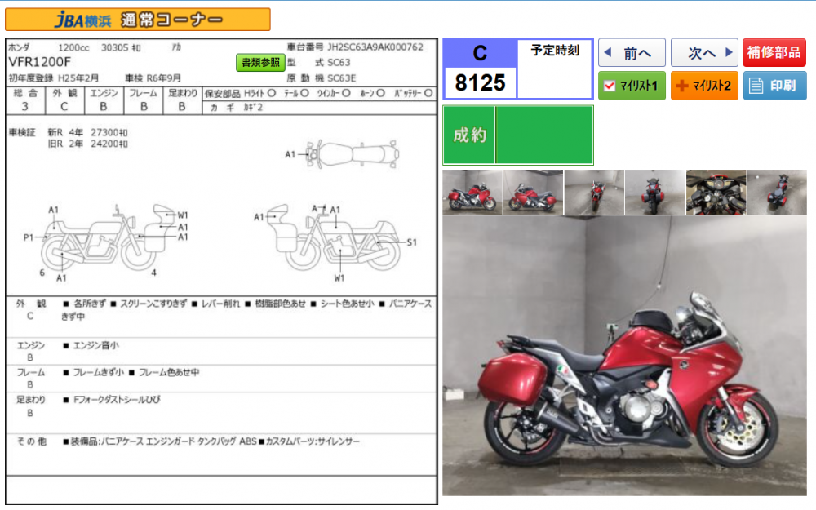
Task: Click the ウインカー status circle
Action: coord(346,93)
